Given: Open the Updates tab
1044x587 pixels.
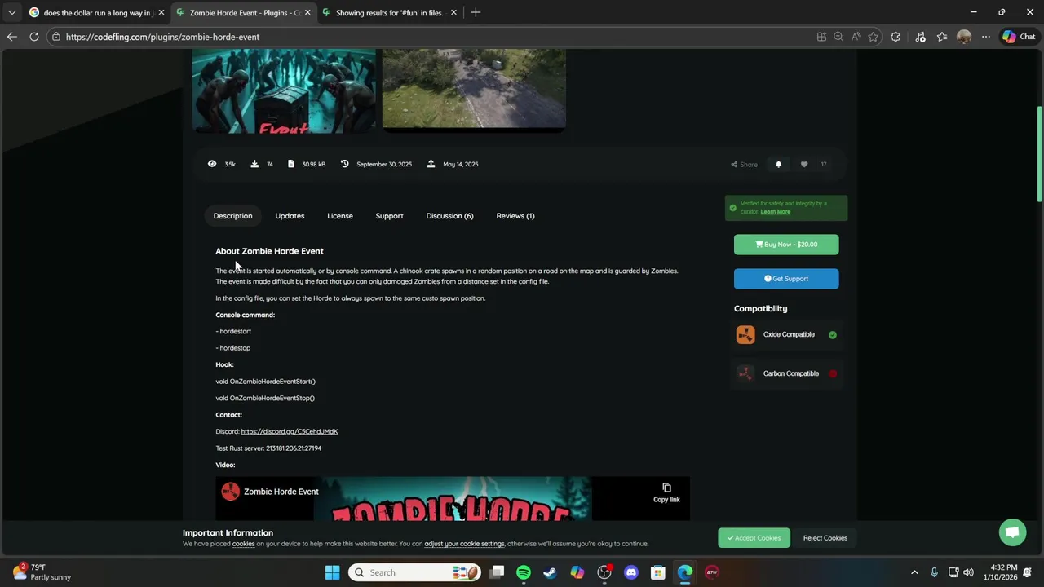Looking at the screenshot, I should pos(290,216).
